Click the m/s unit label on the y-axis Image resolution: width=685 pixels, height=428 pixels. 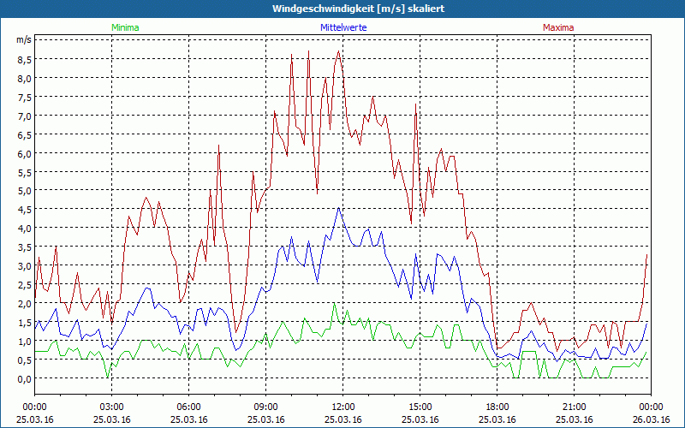(23, 40)
